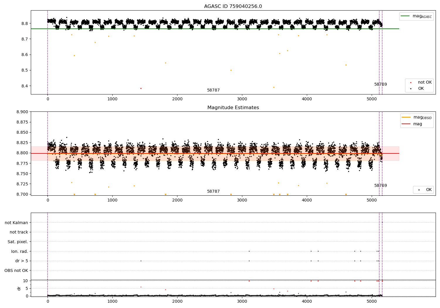Click the 'Sat. pixel.' row label

point(18,242)
